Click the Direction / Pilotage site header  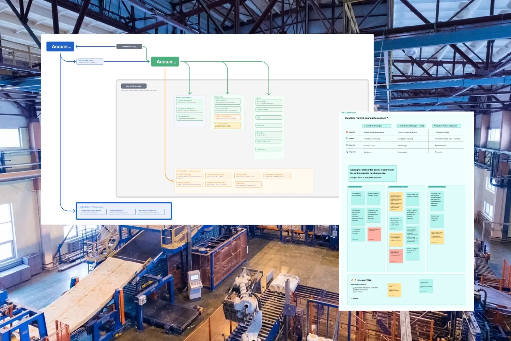point(447,126)
